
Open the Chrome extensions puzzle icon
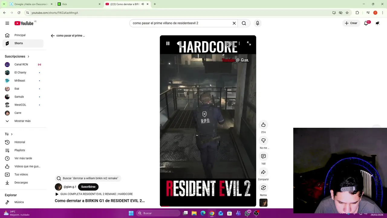click(357, 13)
